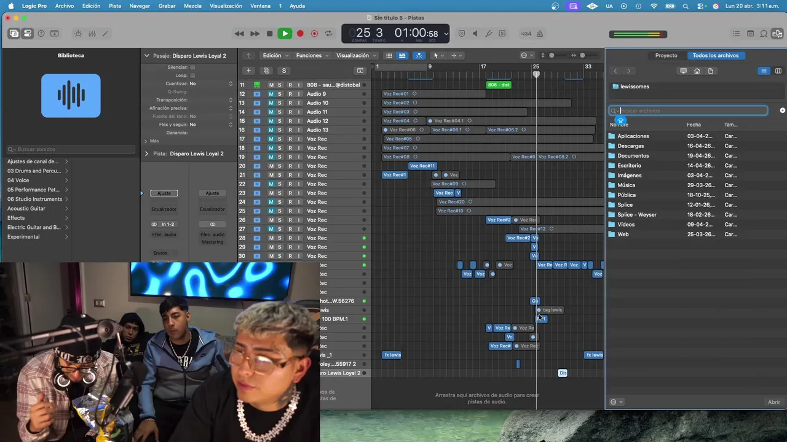Toggle the Inspector button in the control bar
Viewport: 787px width, 442px height.
[x=28, y=34]
